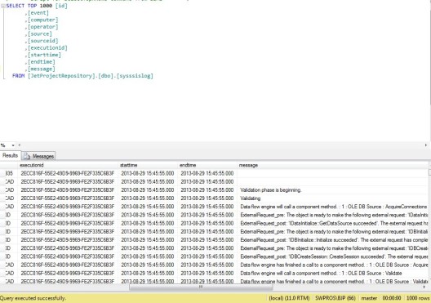This screenshot has height=303, width=431.
Task: Click the message column header
Action: tap(333, 165)
